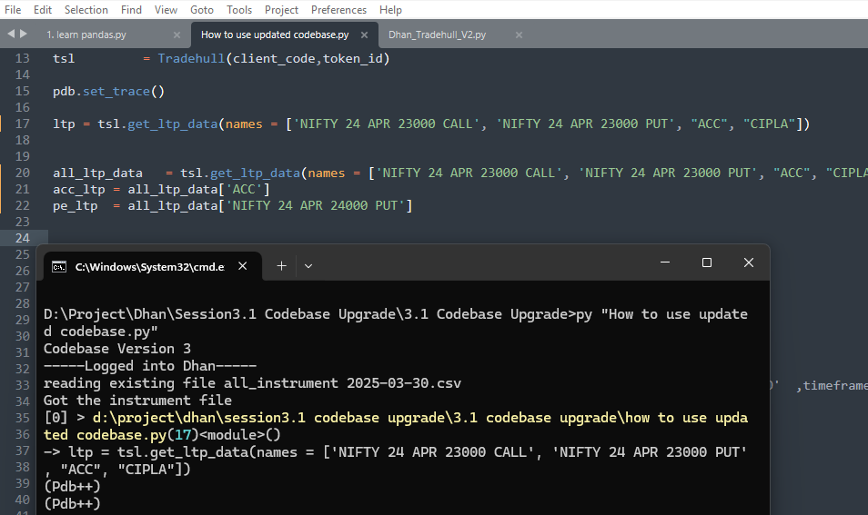The width and height of the screenshot is (868, 515).
Task: Open the Edit menu
Action: 43,10
